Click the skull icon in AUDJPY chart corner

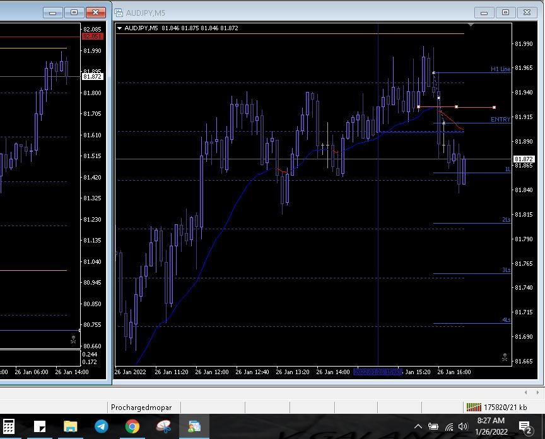pyautogui.click(x=504, y=357)
